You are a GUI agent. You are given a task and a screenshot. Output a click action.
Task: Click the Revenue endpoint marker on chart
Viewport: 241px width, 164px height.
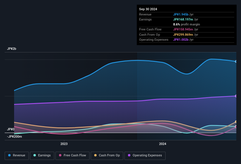click(x=236, y=61)
